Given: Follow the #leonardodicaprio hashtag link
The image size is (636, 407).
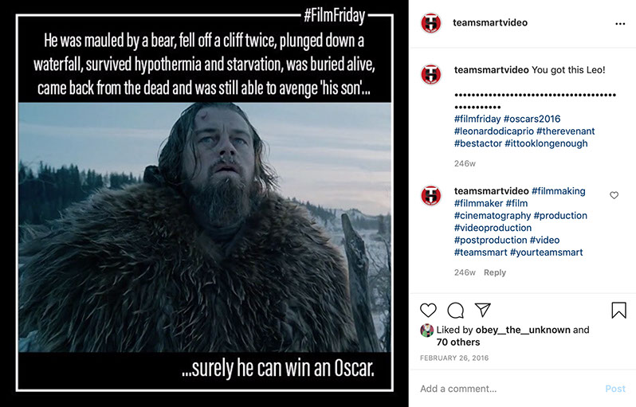Looking at the screenshot, I should click(x=493, y=131).
